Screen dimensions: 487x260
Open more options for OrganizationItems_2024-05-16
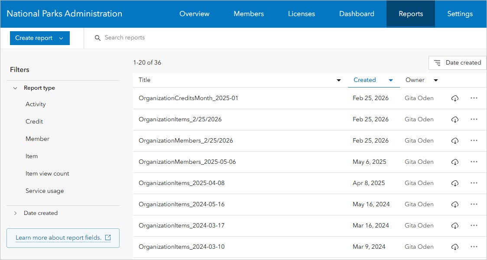(474, 205)
